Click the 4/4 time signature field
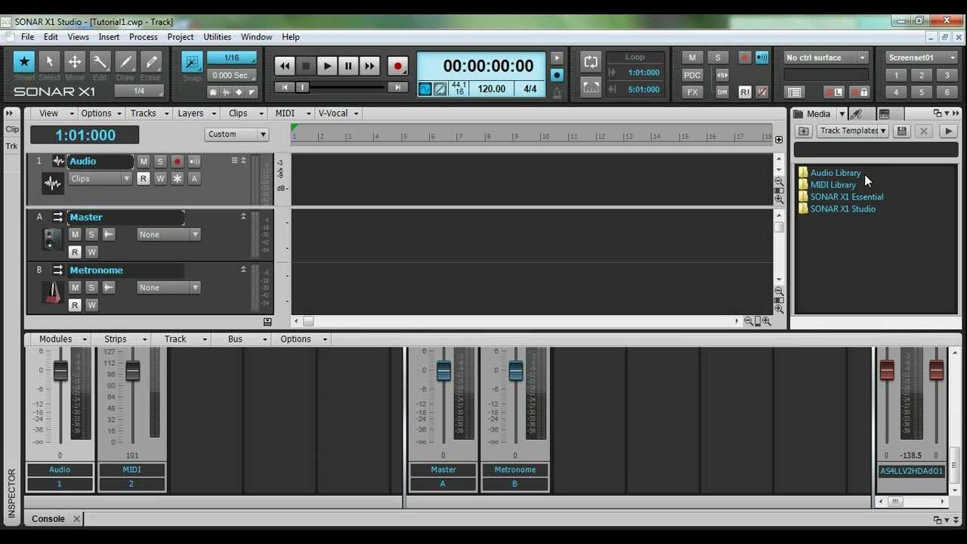 [530, 89]
